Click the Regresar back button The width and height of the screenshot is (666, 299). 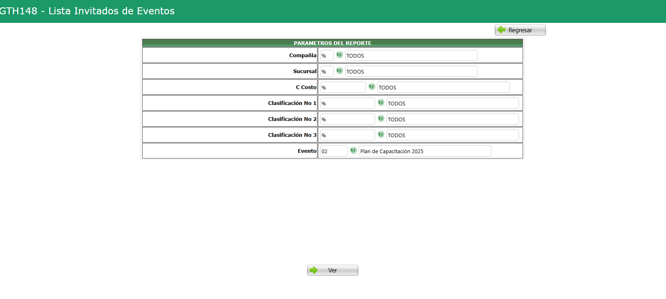(520, 30)
